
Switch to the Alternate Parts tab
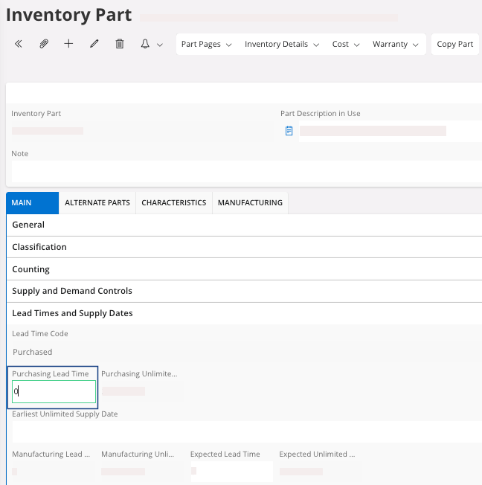(97, 202)
